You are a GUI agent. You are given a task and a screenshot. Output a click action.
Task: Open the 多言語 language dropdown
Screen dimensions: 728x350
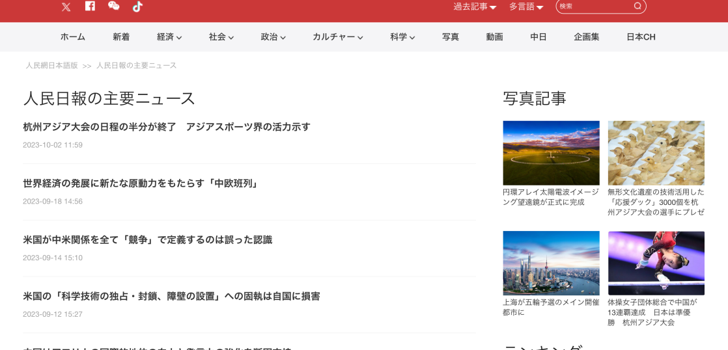(x=526, y=7)
